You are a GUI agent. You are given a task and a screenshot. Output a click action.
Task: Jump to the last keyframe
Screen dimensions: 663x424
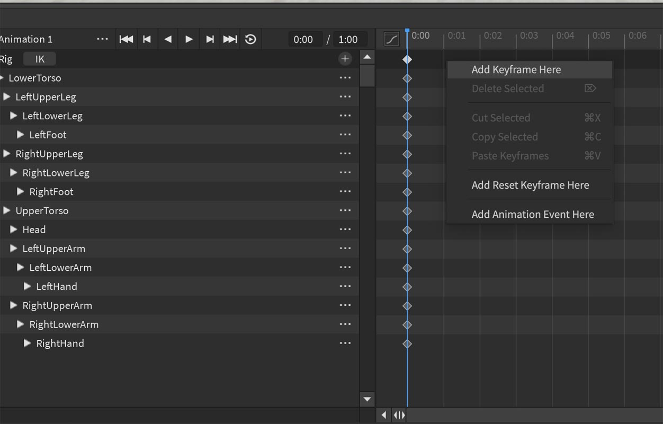pyautogui.click(x=230, y=39)
